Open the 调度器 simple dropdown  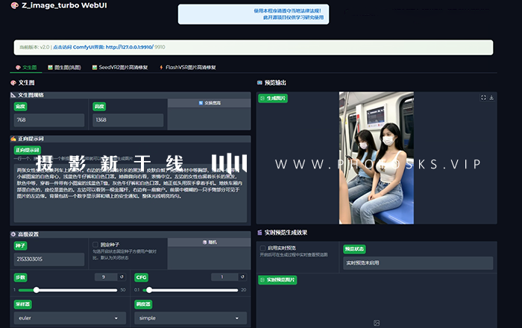click(x=189, y=318)
